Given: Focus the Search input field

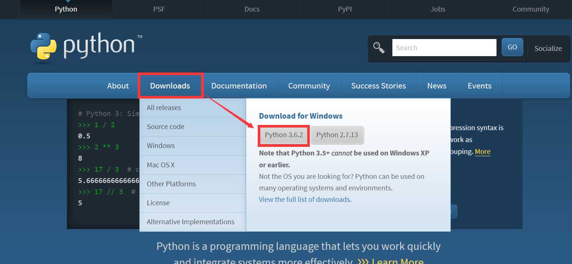Looking at the screenshot, I should pyautogui.click(x=444, y=48).
